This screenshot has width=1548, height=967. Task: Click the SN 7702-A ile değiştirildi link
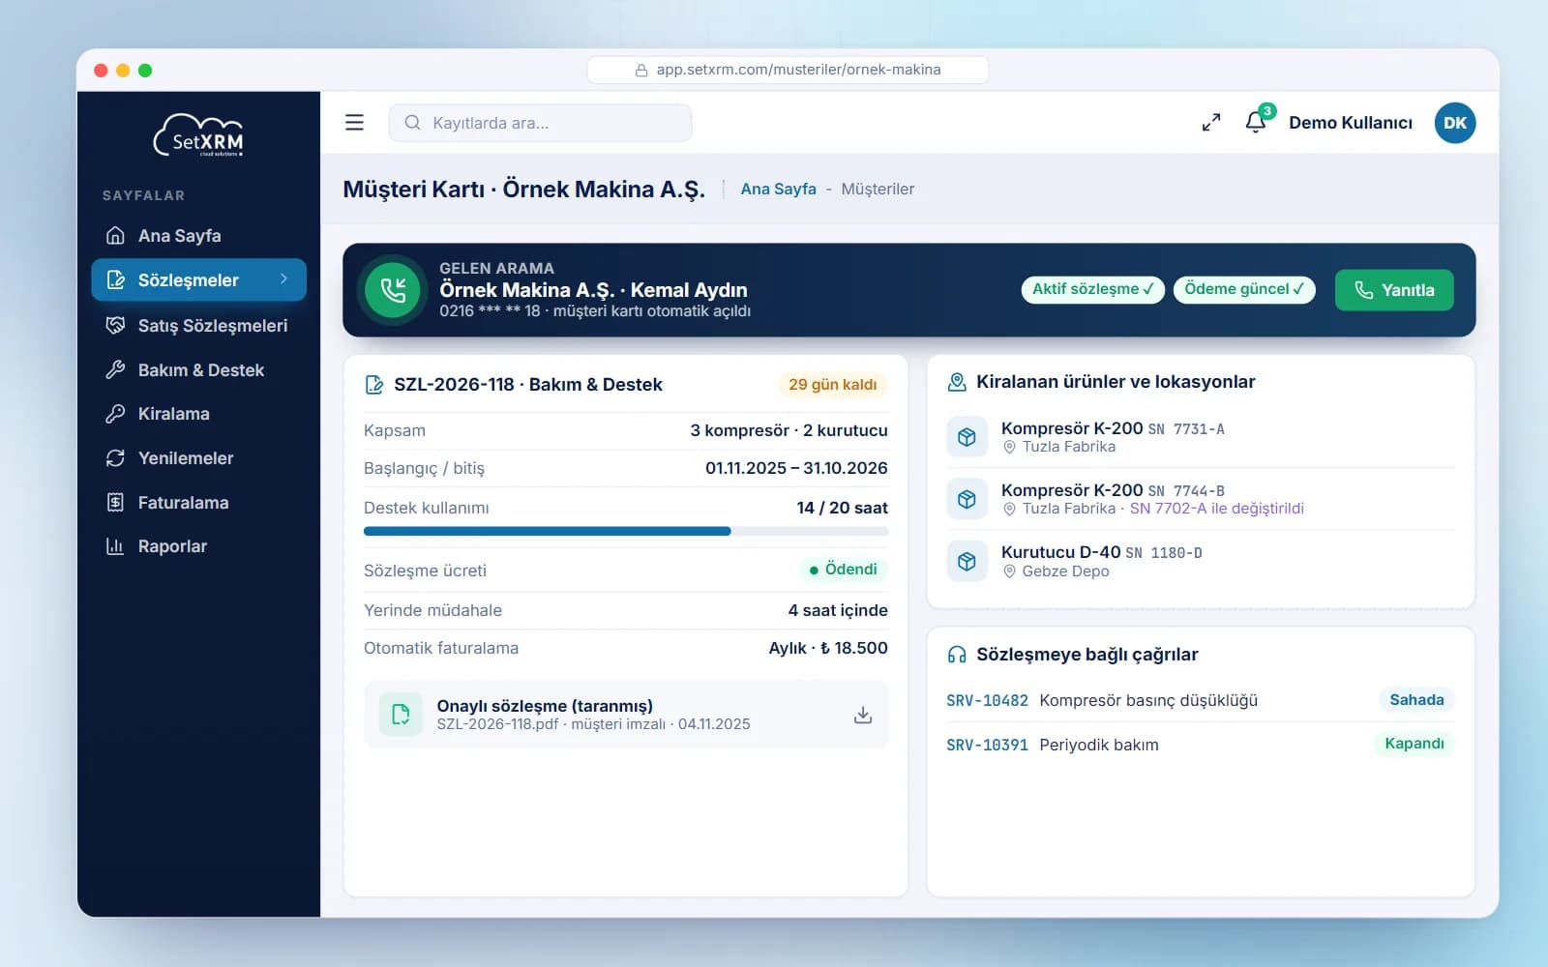pyautogui.click(x=1216, y=509)
